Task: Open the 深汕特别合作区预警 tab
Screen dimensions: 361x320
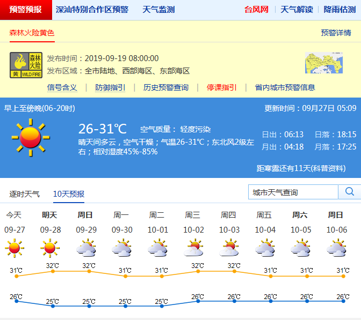Action: tap(92, 10)
